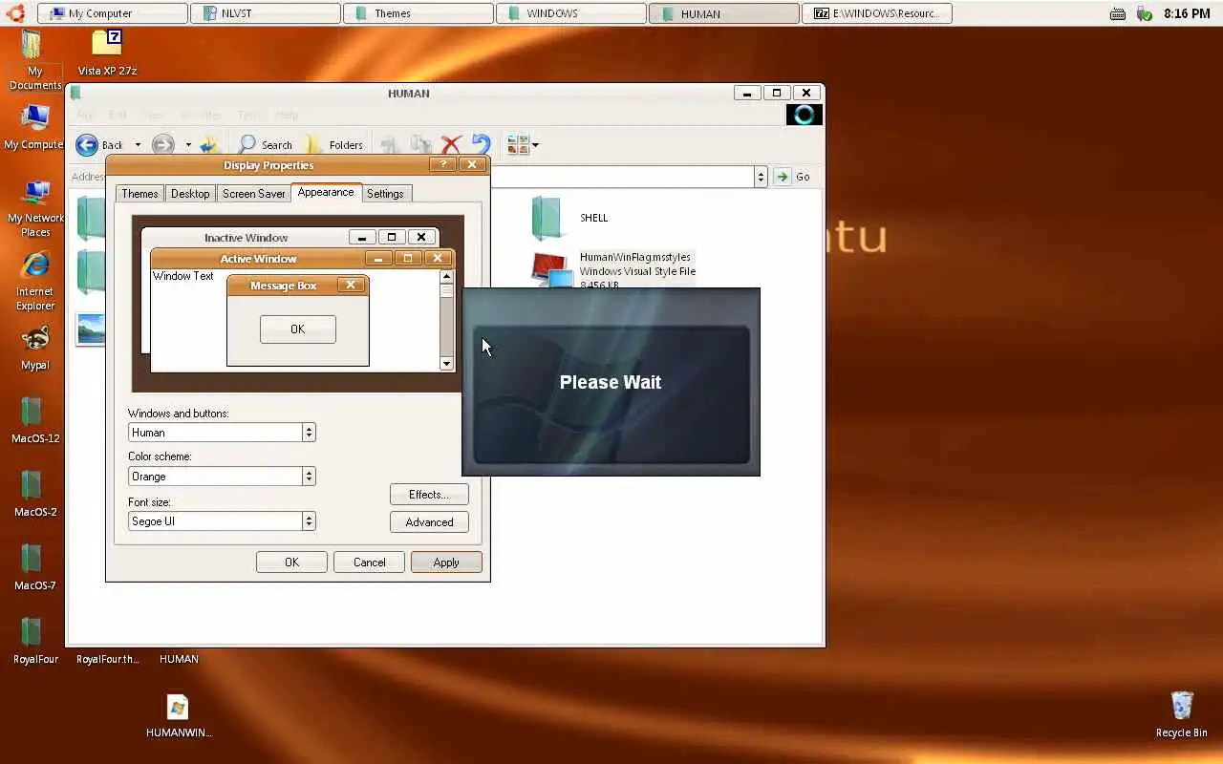
Task: Click the Back button in HUMAN window
Action: 99,145
